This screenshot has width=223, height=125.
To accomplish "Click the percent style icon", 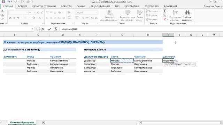I will (83, 18).
